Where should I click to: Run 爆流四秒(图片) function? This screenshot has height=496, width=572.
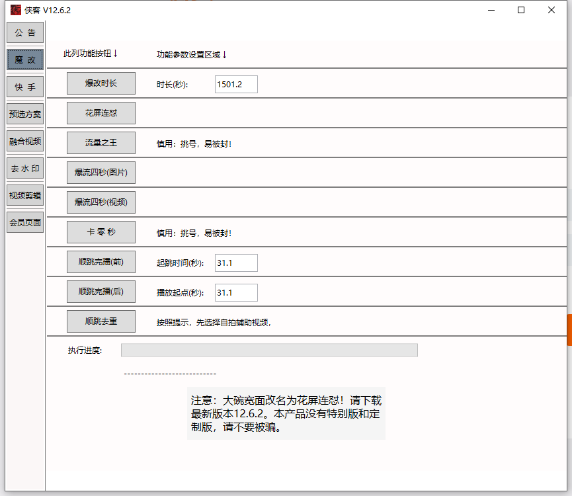(x=101, y=173)
